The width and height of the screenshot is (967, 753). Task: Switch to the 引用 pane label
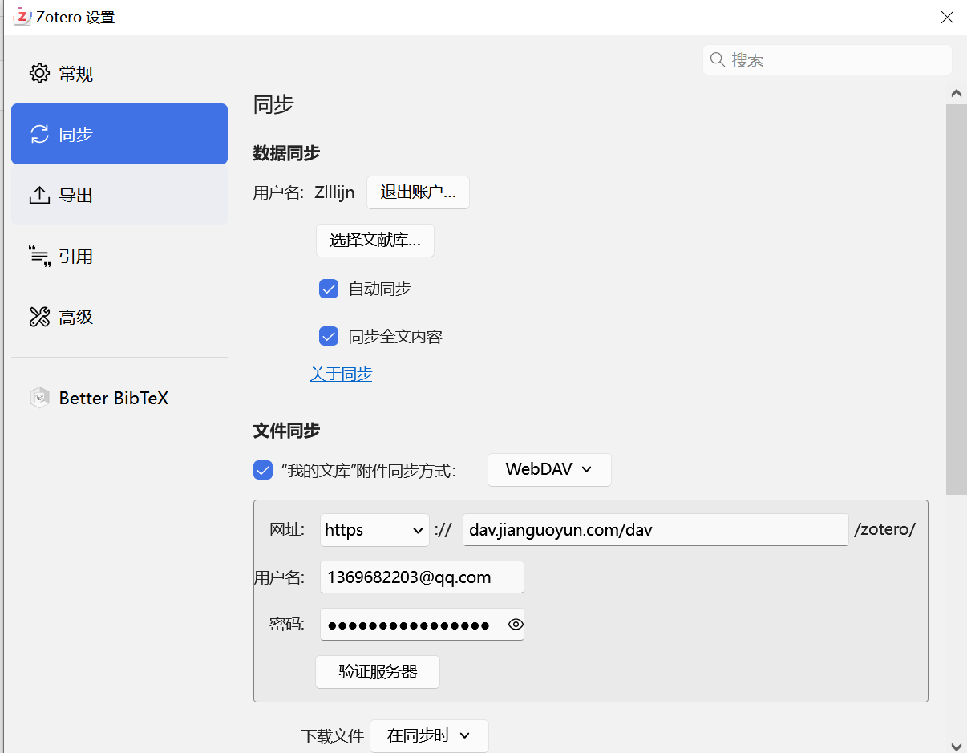click(76, 256)
